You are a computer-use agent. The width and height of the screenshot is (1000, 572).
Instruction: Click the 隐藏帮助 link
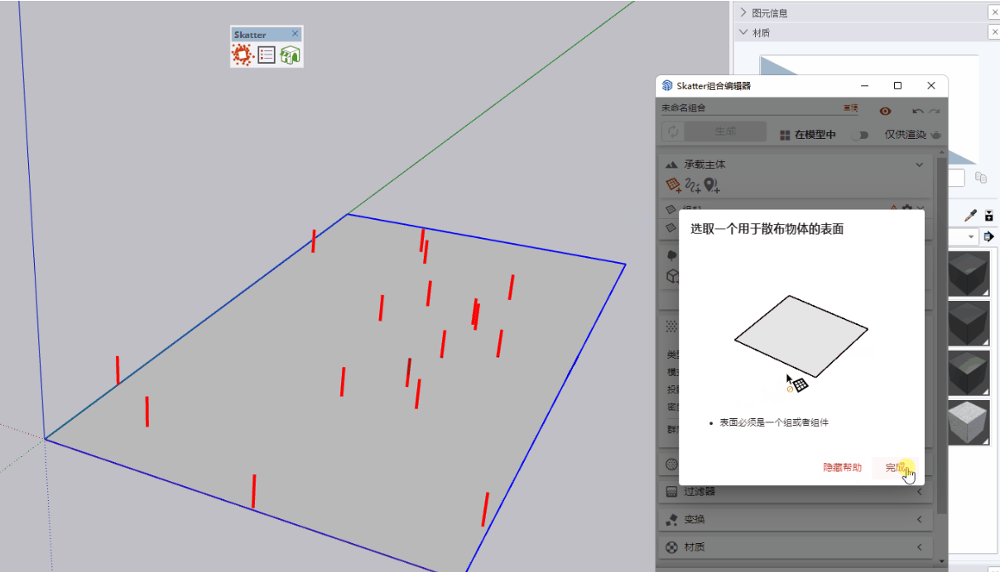842,468
